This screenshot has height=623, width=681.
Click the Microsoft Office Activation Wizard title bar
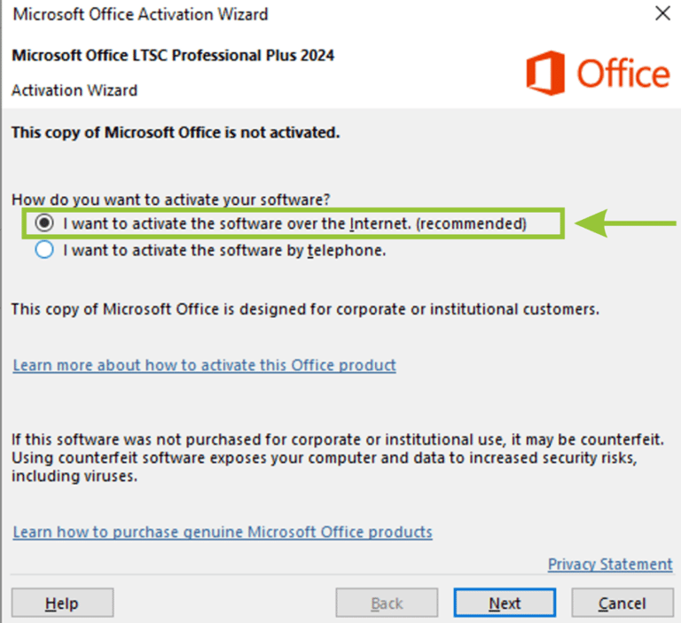pos(140,14)
